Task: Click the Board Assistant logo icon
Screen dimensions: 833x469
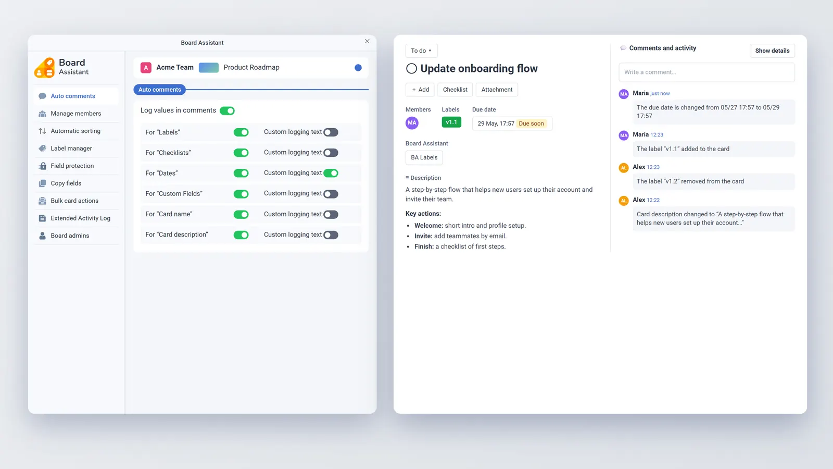Action: point(45,68)
